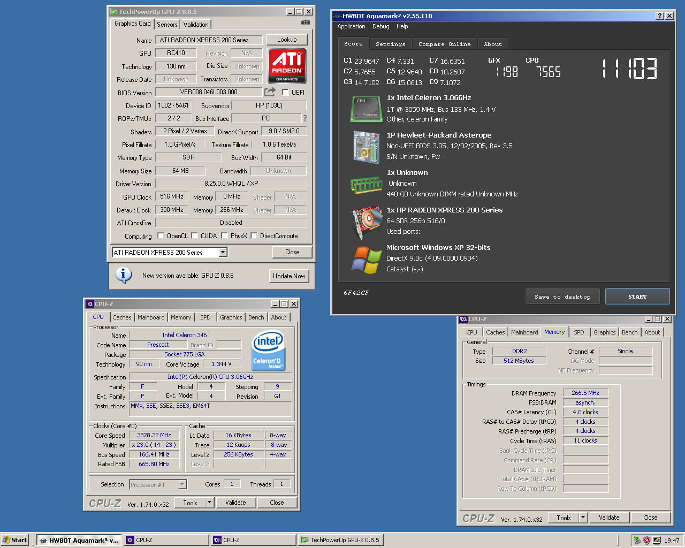Click the info icon in GPU-Z update notice

click(124, 275)
